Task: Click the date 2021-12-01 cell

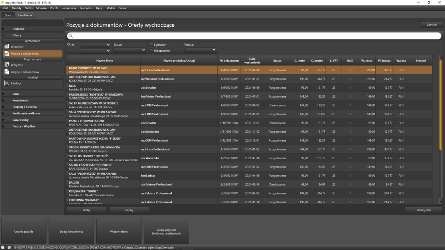Action: click(x=252, y=140)
